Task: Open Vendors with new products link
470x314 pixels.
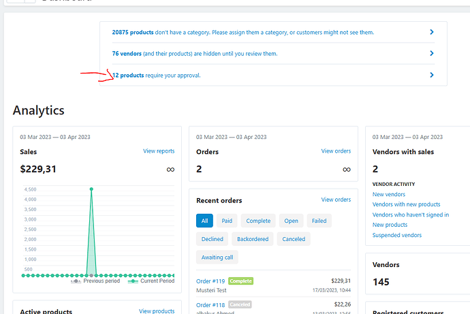Action: point(406,204)
